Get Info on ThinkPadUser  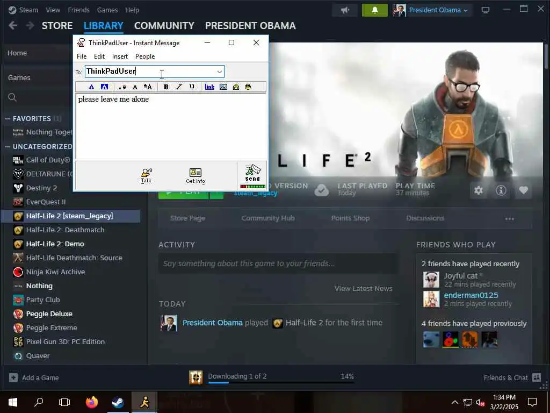click(196, 176)
